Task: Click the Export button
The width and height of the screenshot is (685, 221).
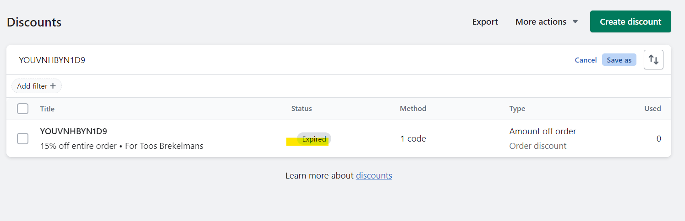Action: (x=485, y=22)
